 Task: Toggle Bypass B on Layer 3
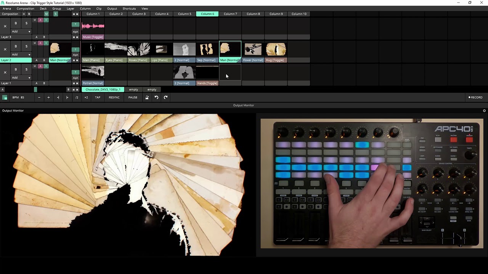click(16, 24)
